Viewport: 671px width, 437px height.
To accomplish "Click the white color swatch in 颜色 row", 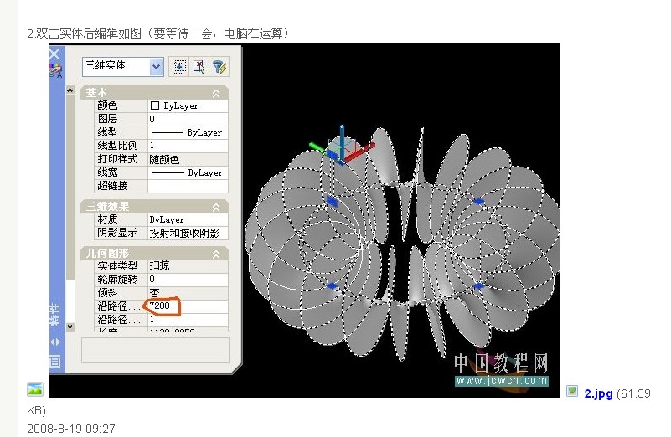I will click(x=155, y=105).
